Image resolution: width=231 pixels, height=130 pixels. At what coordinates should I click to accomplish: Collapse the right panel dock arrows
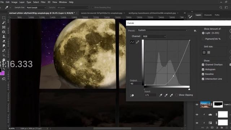tap(192, 12)
